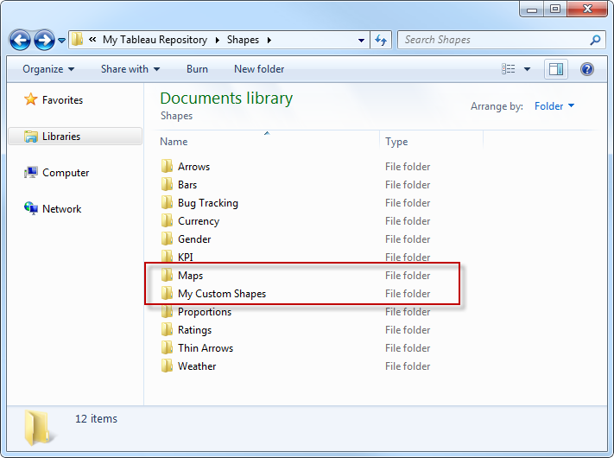Select Favorites in navigation pane

(x=63, y=100)
